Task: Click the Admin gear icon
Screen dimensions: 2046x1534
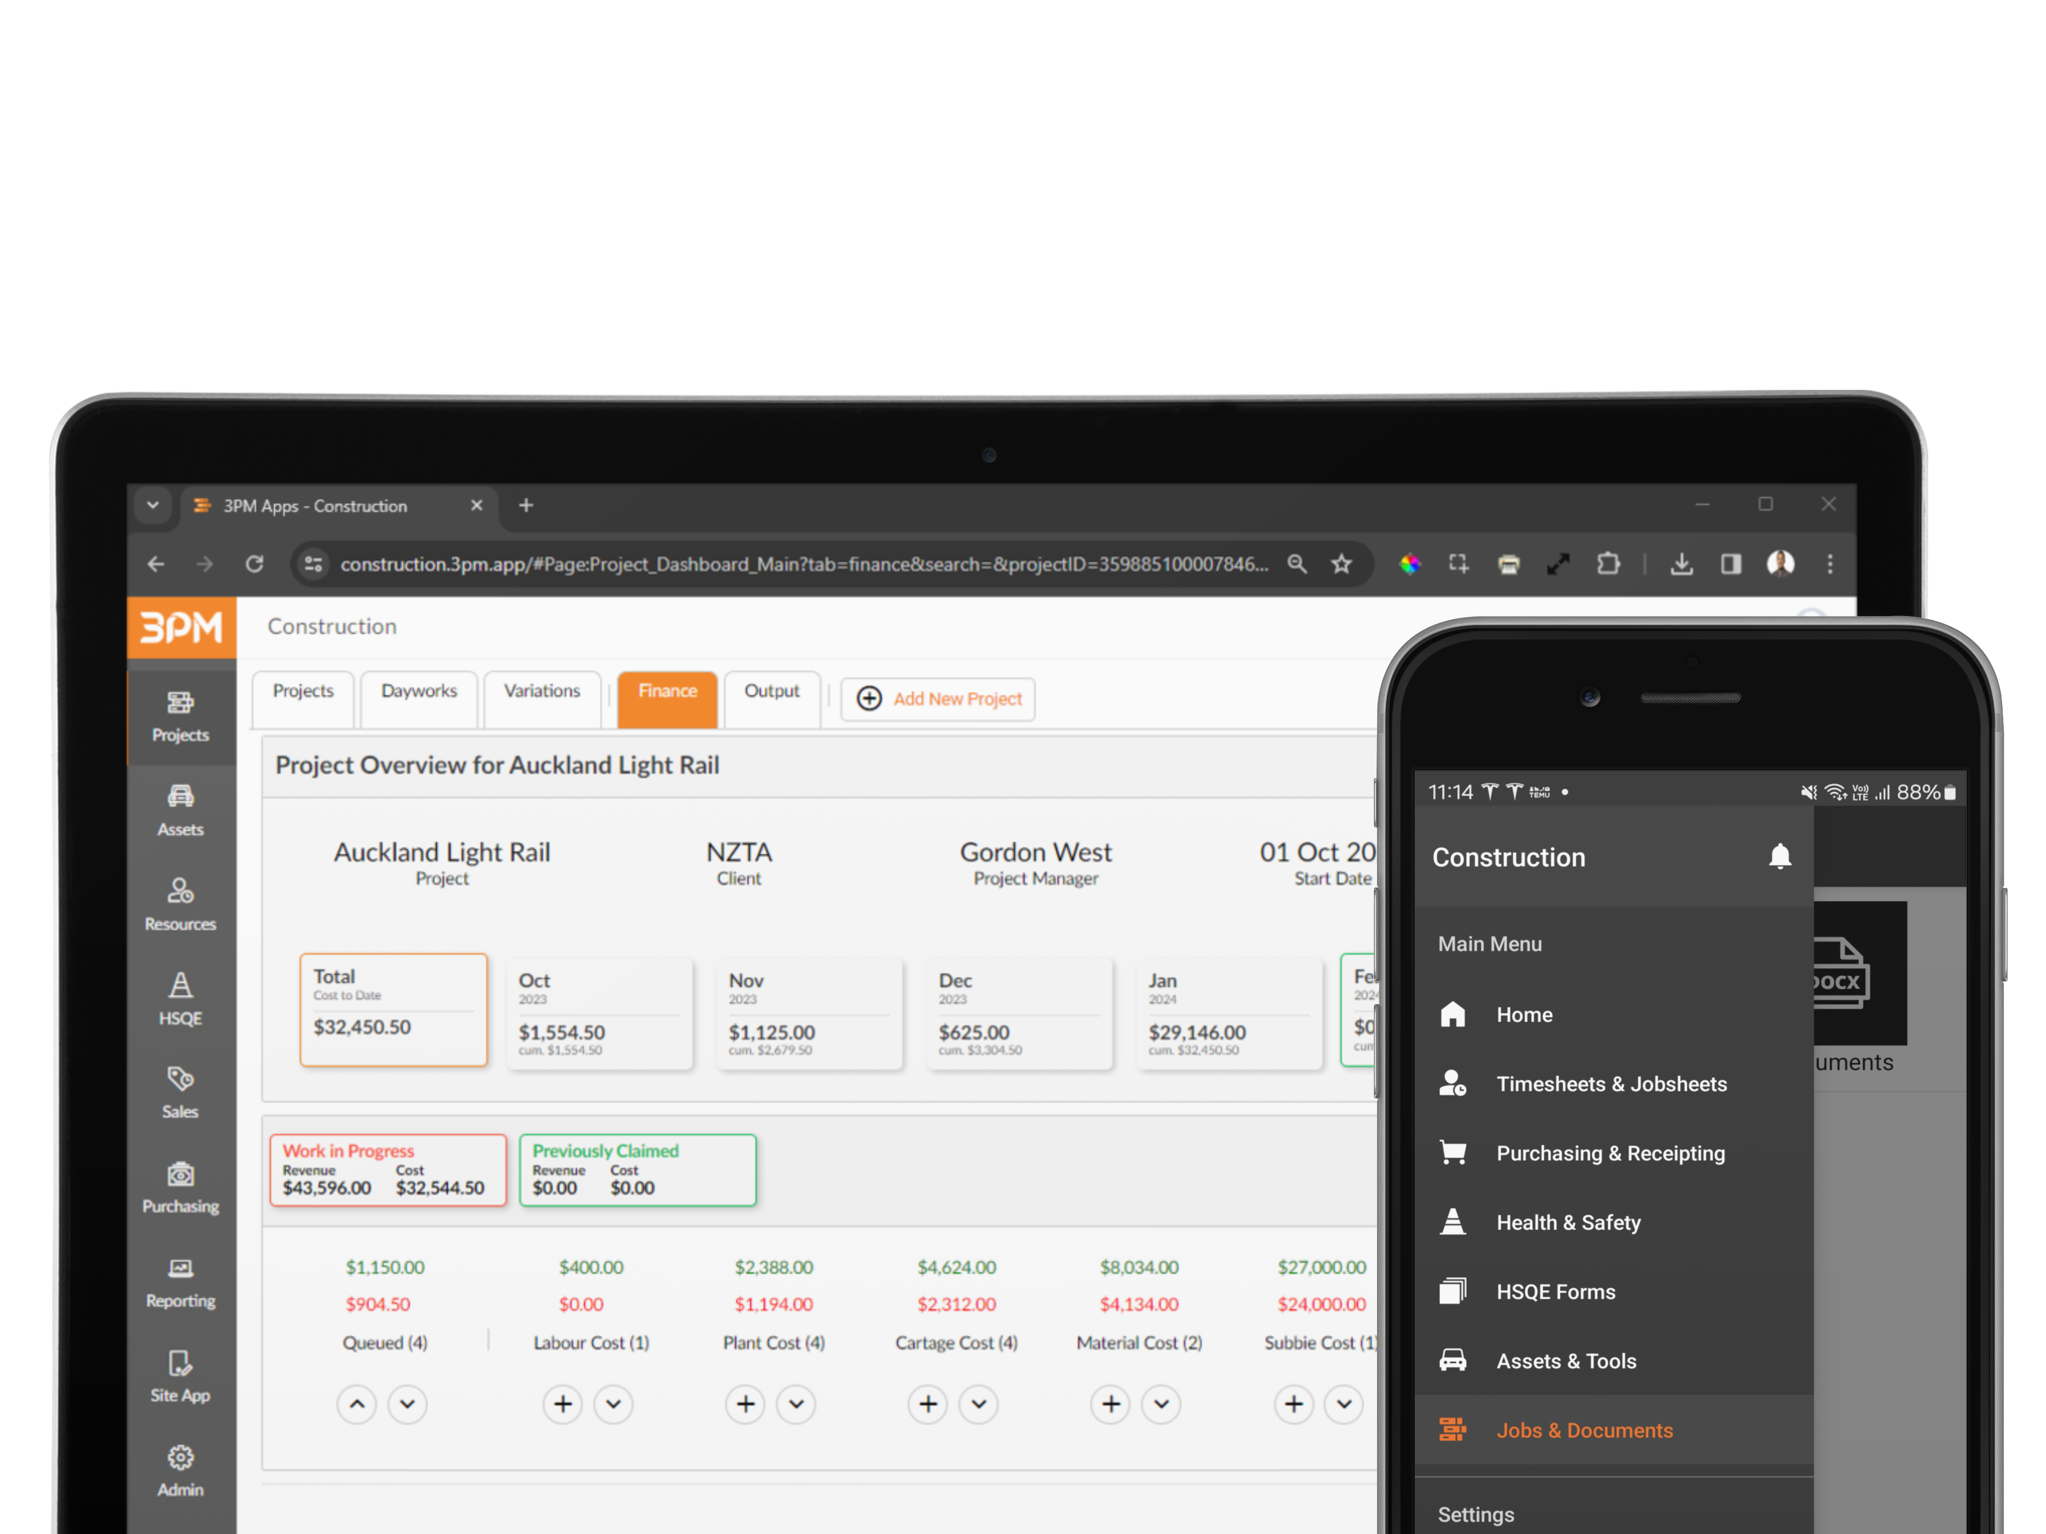Action: 180,1458
